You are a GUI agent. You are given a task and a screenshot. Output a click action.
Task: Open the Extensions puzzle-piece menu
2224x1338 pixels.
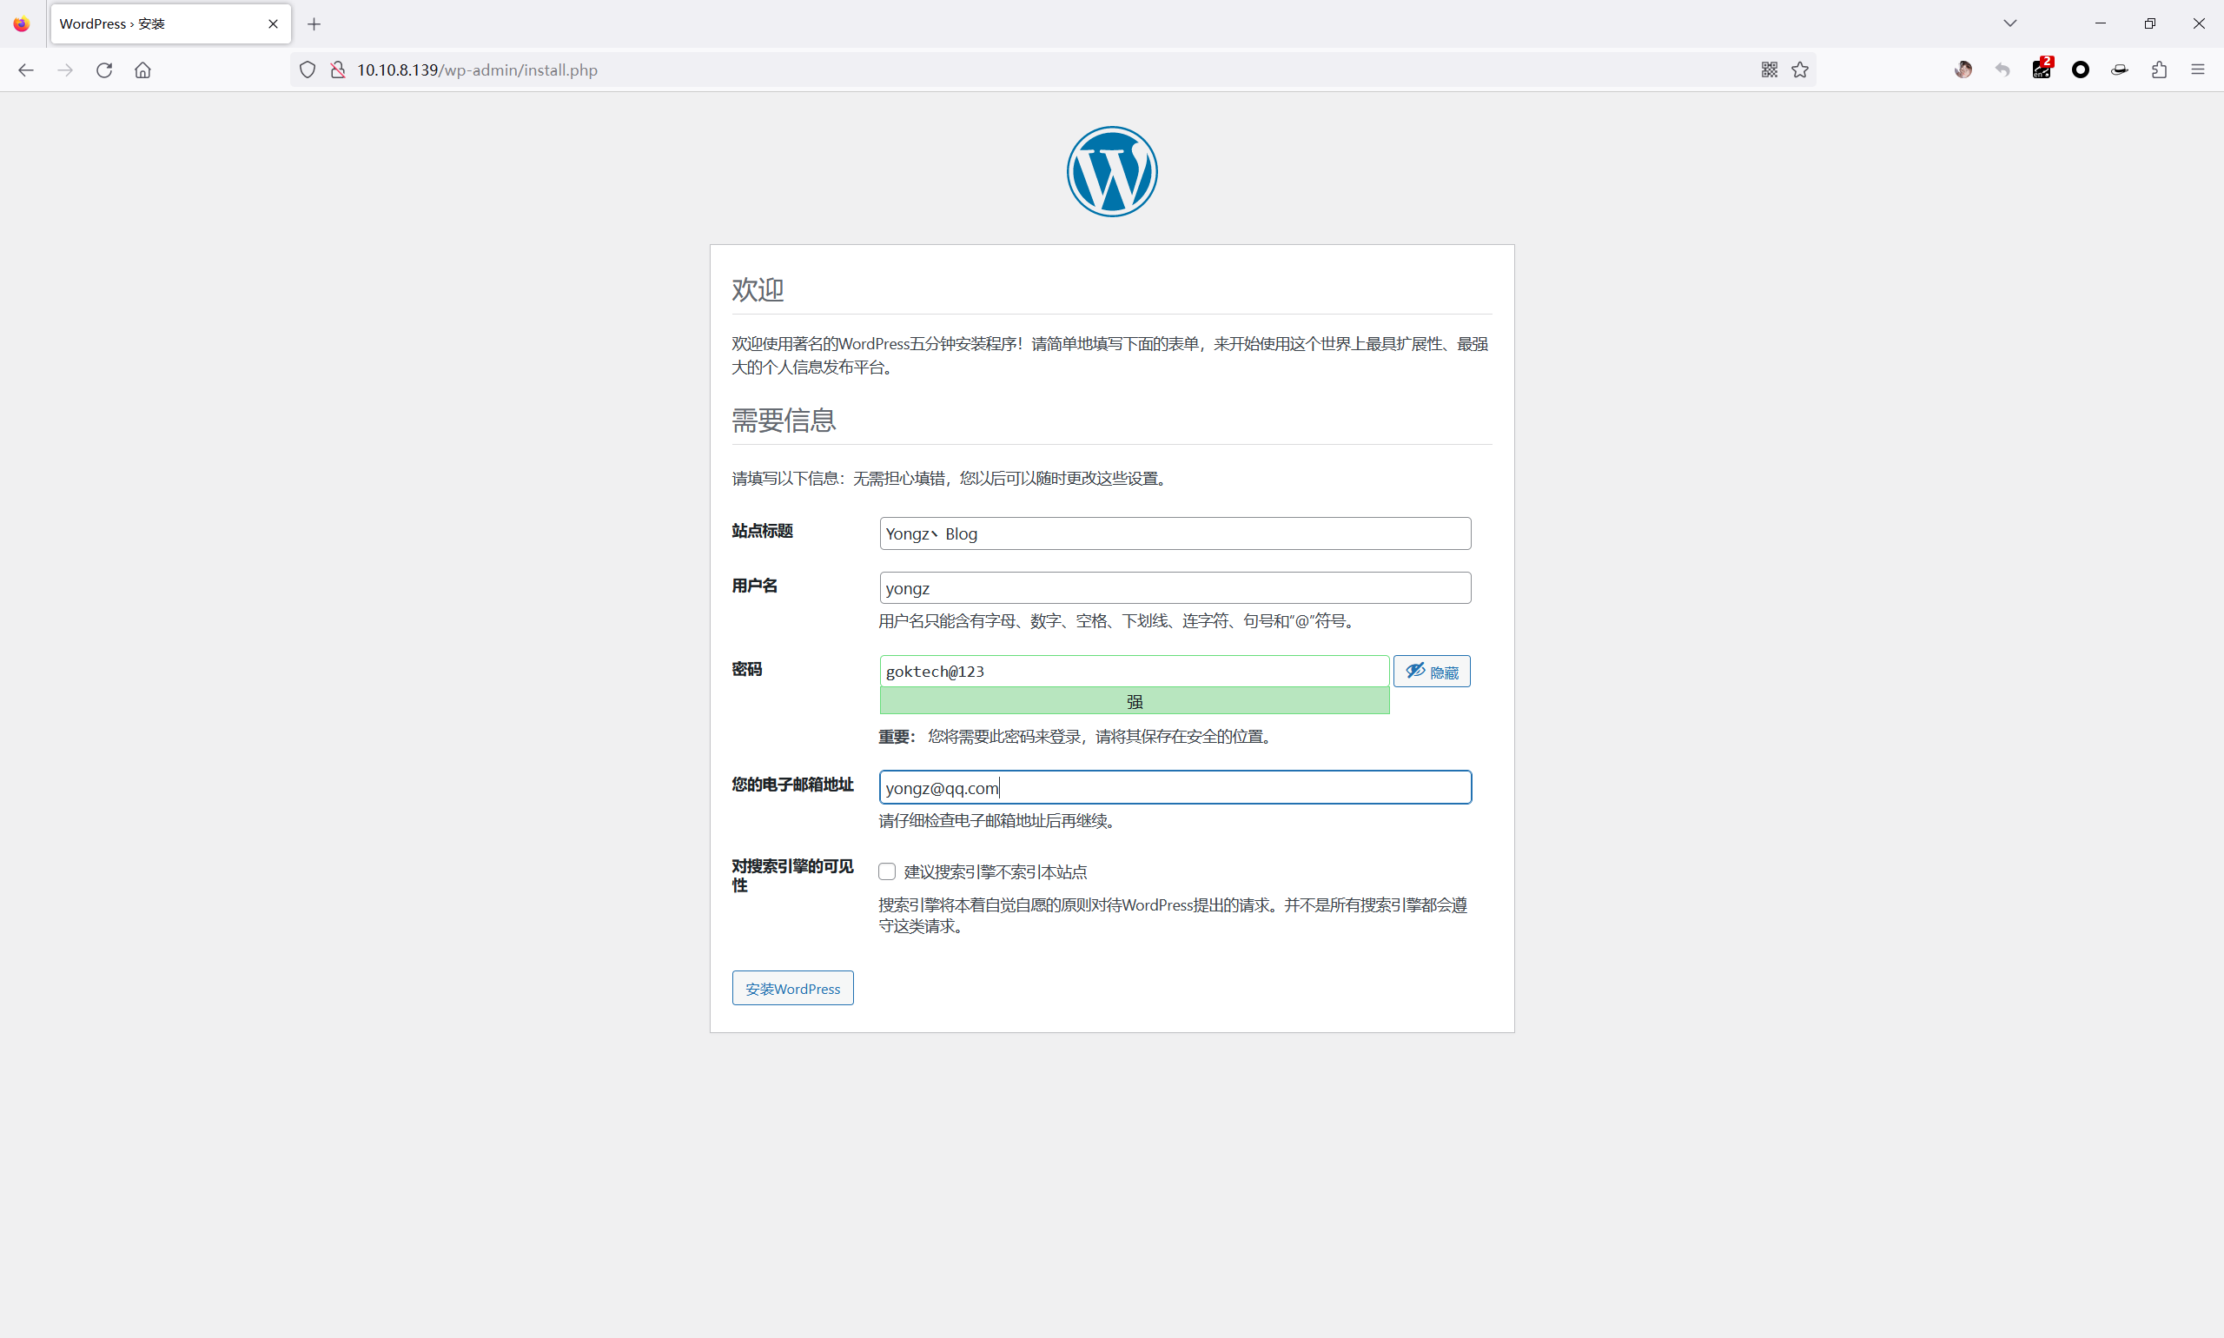[x=2159, y=70]
